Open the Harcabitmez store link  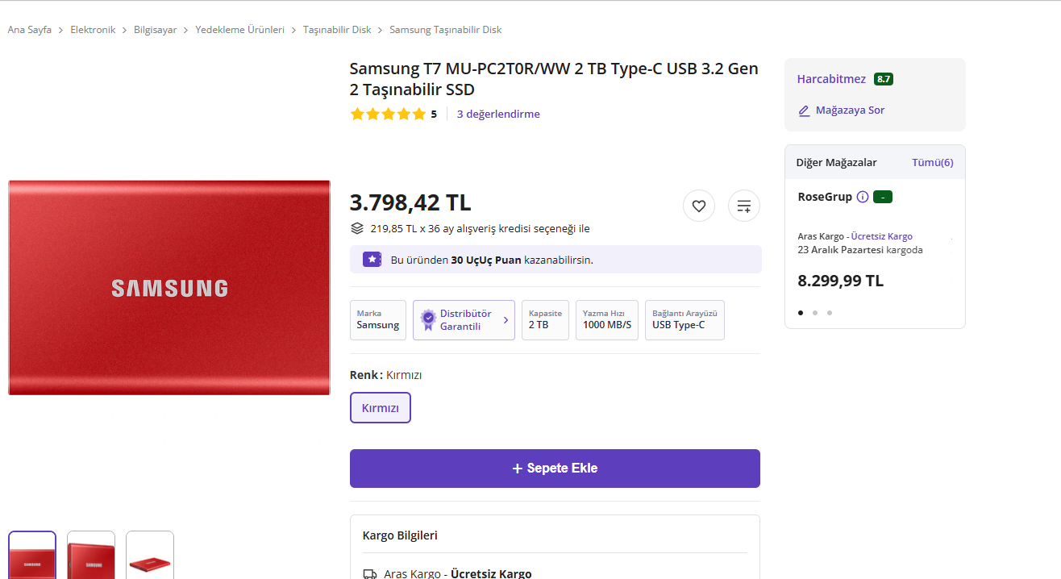(x=831, y=79)
